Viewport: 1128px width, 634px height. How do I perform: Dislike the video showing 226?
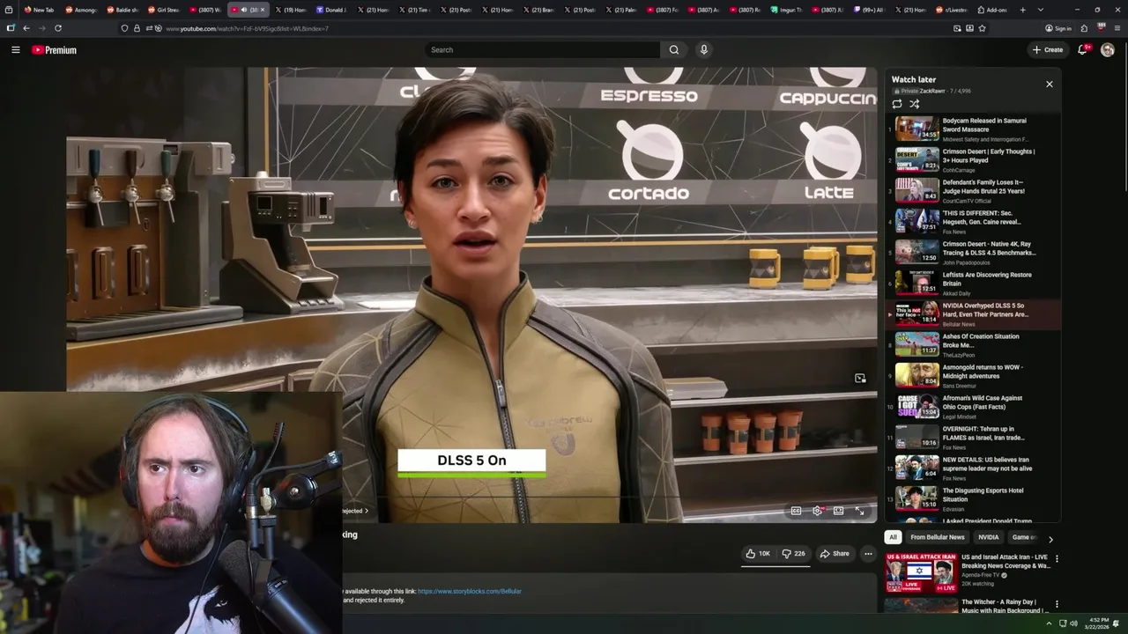click(x=793, y=554)
